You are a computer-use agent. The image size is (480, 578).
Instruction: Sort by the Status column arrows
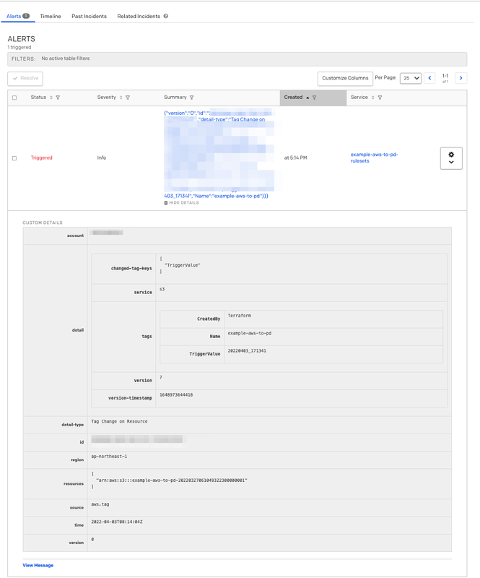coord(51,98)
